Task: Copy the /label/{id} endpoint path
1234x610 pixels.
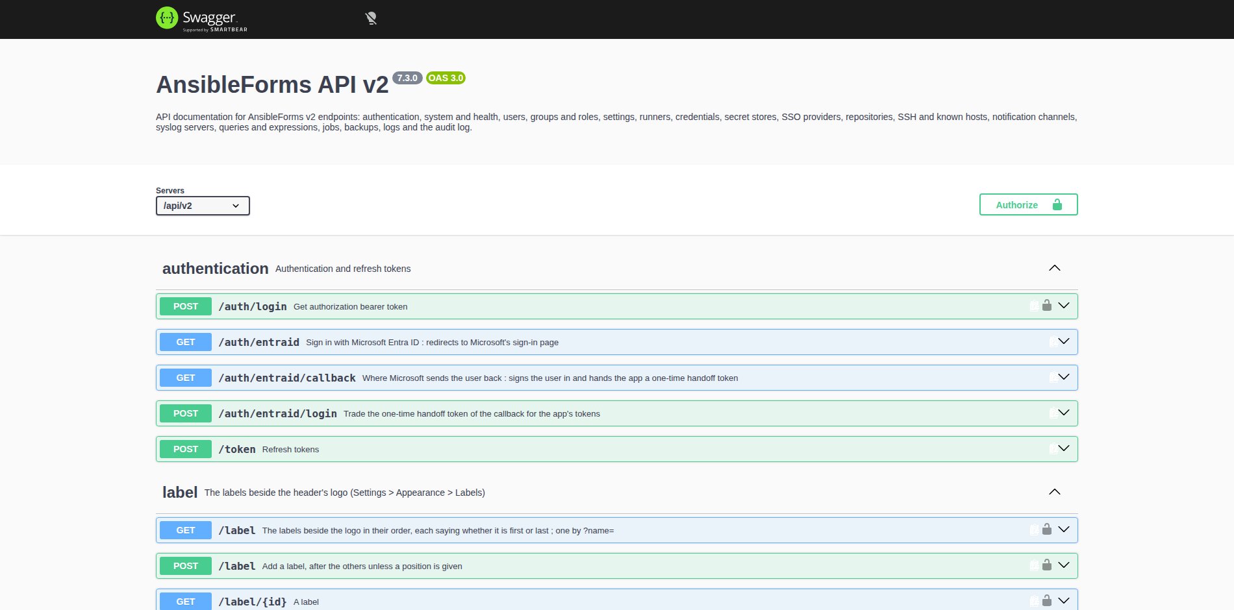Action: pyautogui.click(x=1034, y=601)
